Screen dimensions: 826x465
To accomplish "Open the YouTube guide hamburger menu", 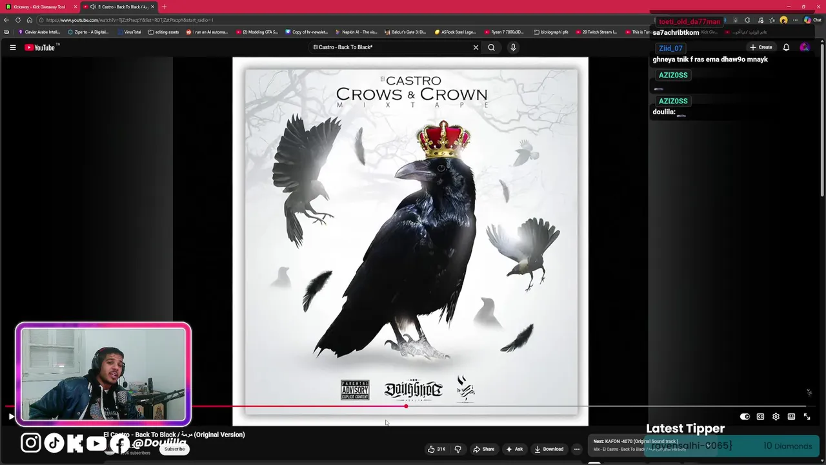I will coord(12,47).
